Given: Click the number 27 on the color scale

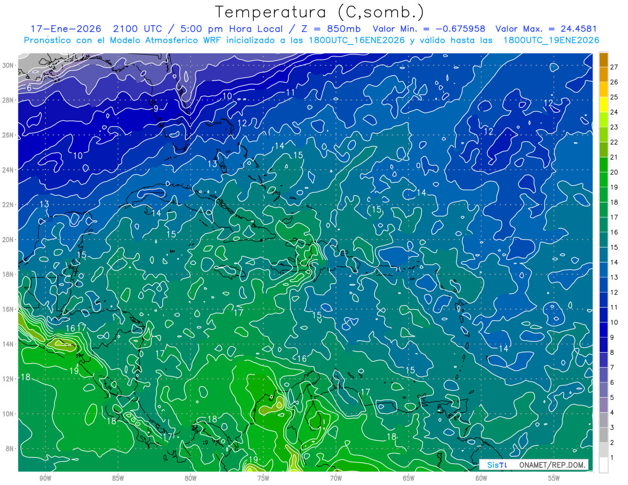Looking at the screenshot, I should coord(614,67).
